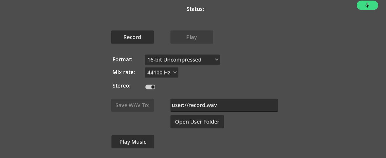Focus the user://record.wav path field
386x158 pixels.
224,105
